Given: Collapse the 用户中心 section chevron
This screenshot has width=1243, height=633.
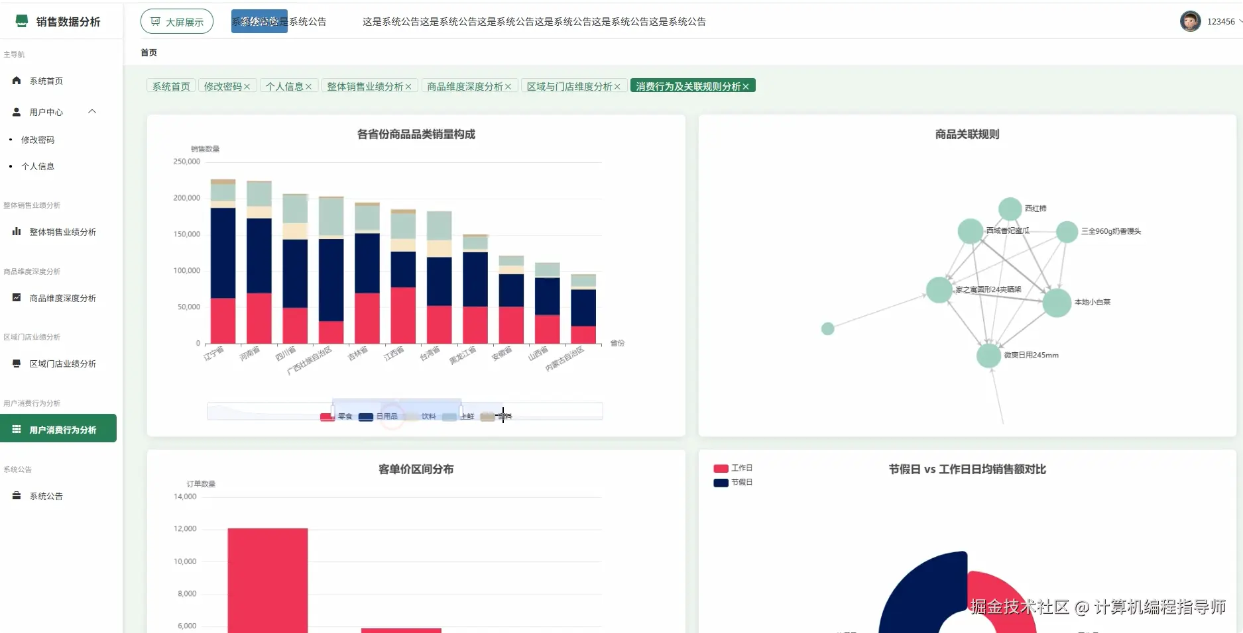Looking at the screenshot, I should (92, 111).
